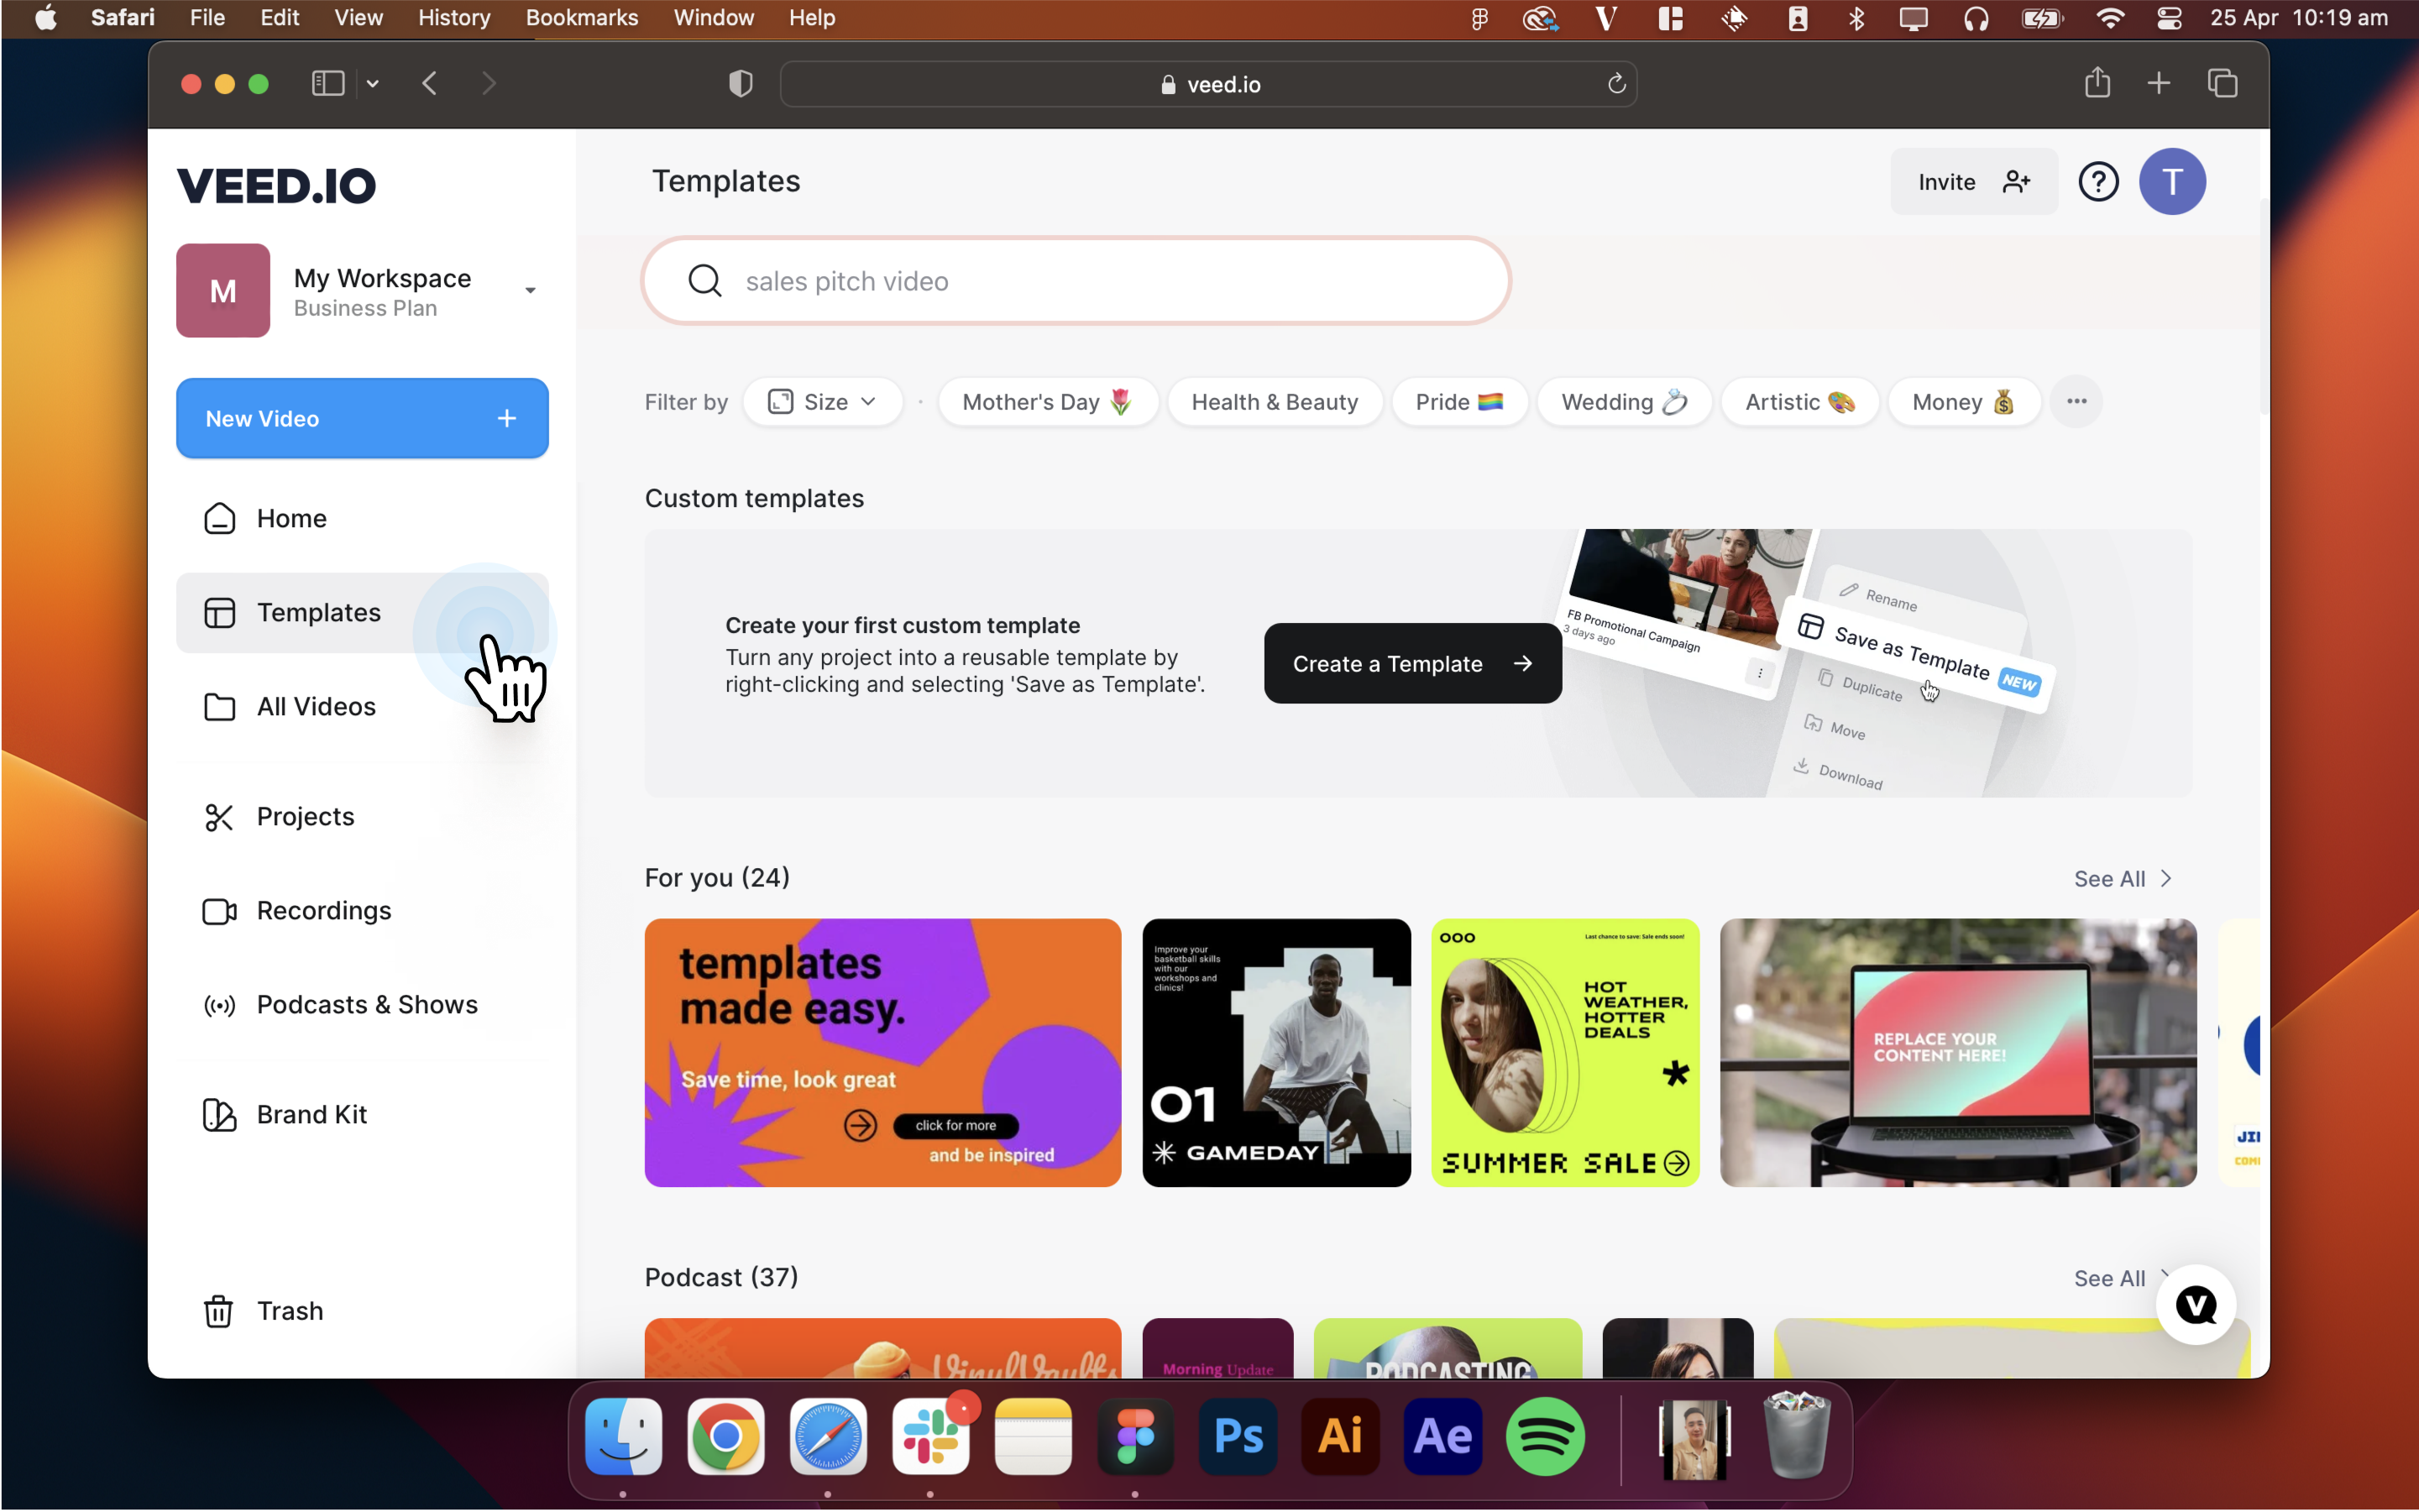Screen dimensions: 2419x1512
Task: Select the Health & Beauty filter tab
Action: coord(1273,400)
